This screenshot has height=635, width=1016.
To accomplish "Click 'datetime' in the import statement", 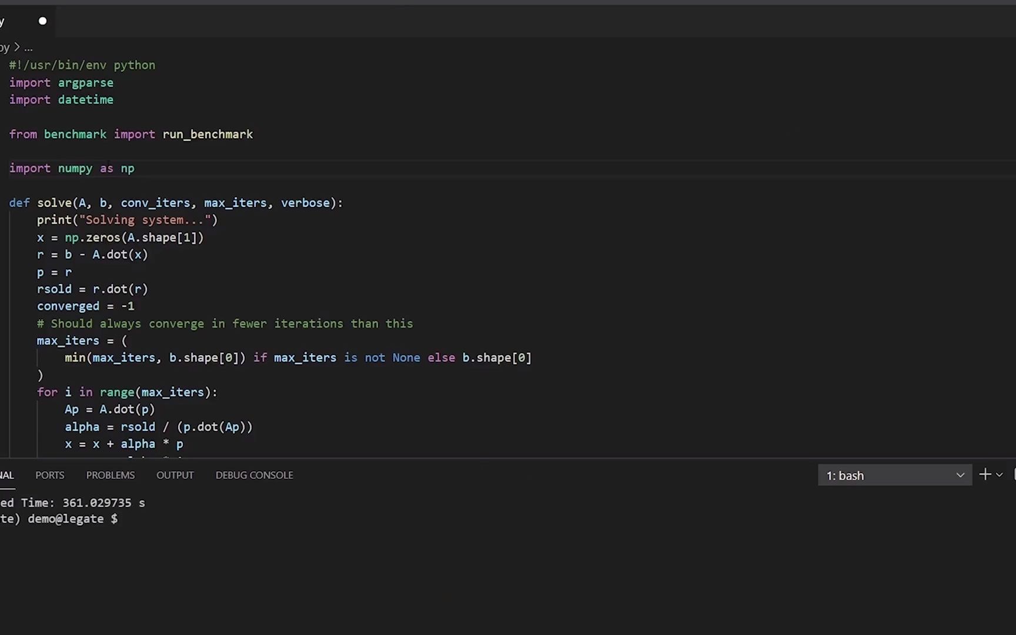I will click(x=85, y=100).
